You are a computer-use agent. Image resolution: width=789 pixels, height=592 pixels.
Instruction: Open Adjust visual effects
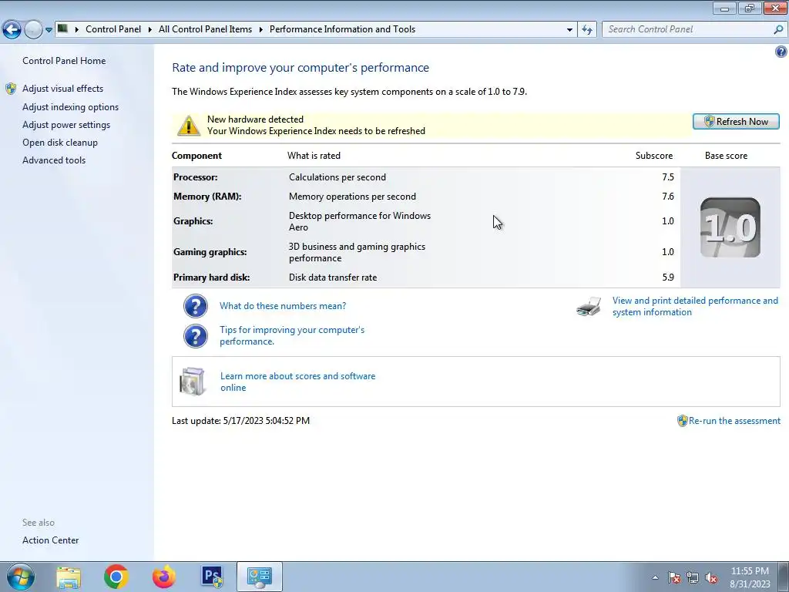(63, 89)
